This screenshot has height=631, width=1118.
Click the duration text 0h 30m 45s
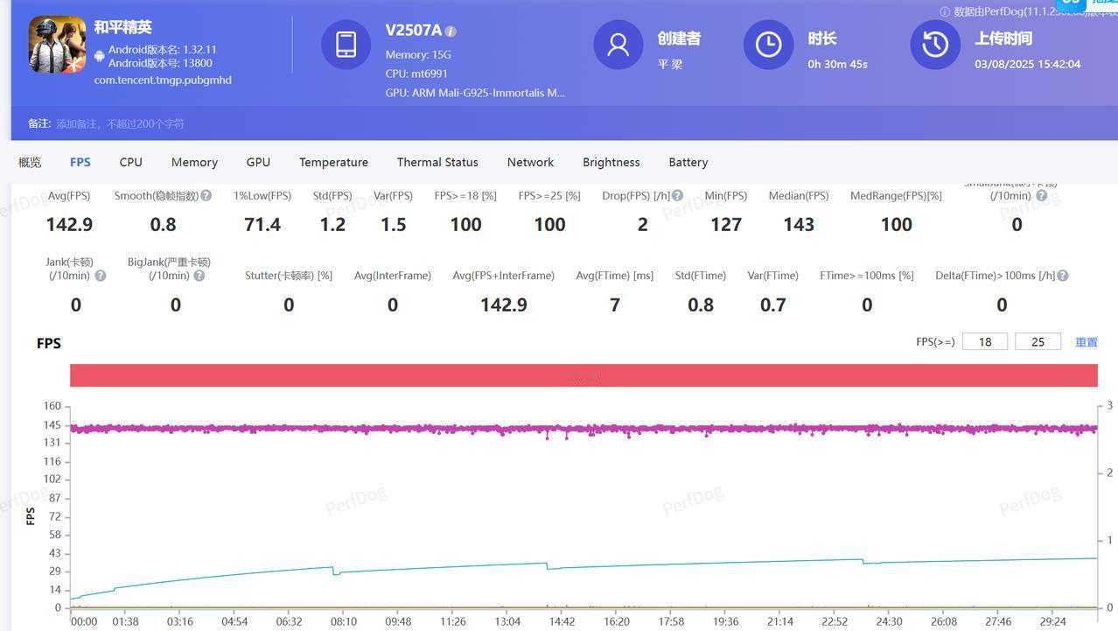[837, 64]
